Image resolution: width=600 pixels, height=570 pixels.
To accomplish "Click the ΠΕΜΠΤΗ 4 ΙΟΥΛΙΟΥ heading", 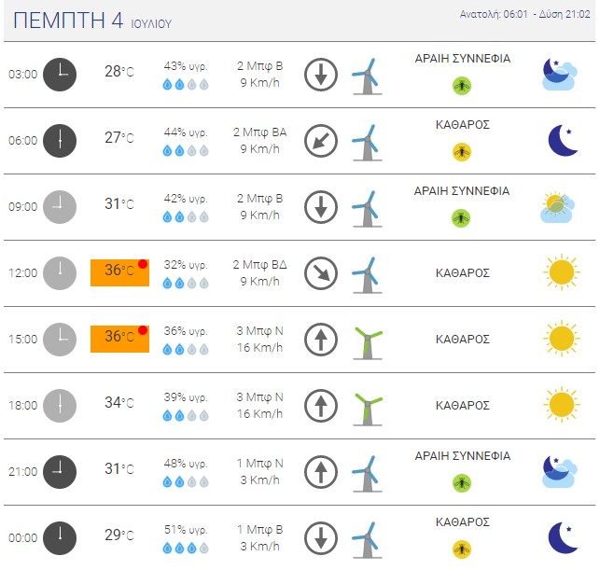I will click(x=93, y=22).
